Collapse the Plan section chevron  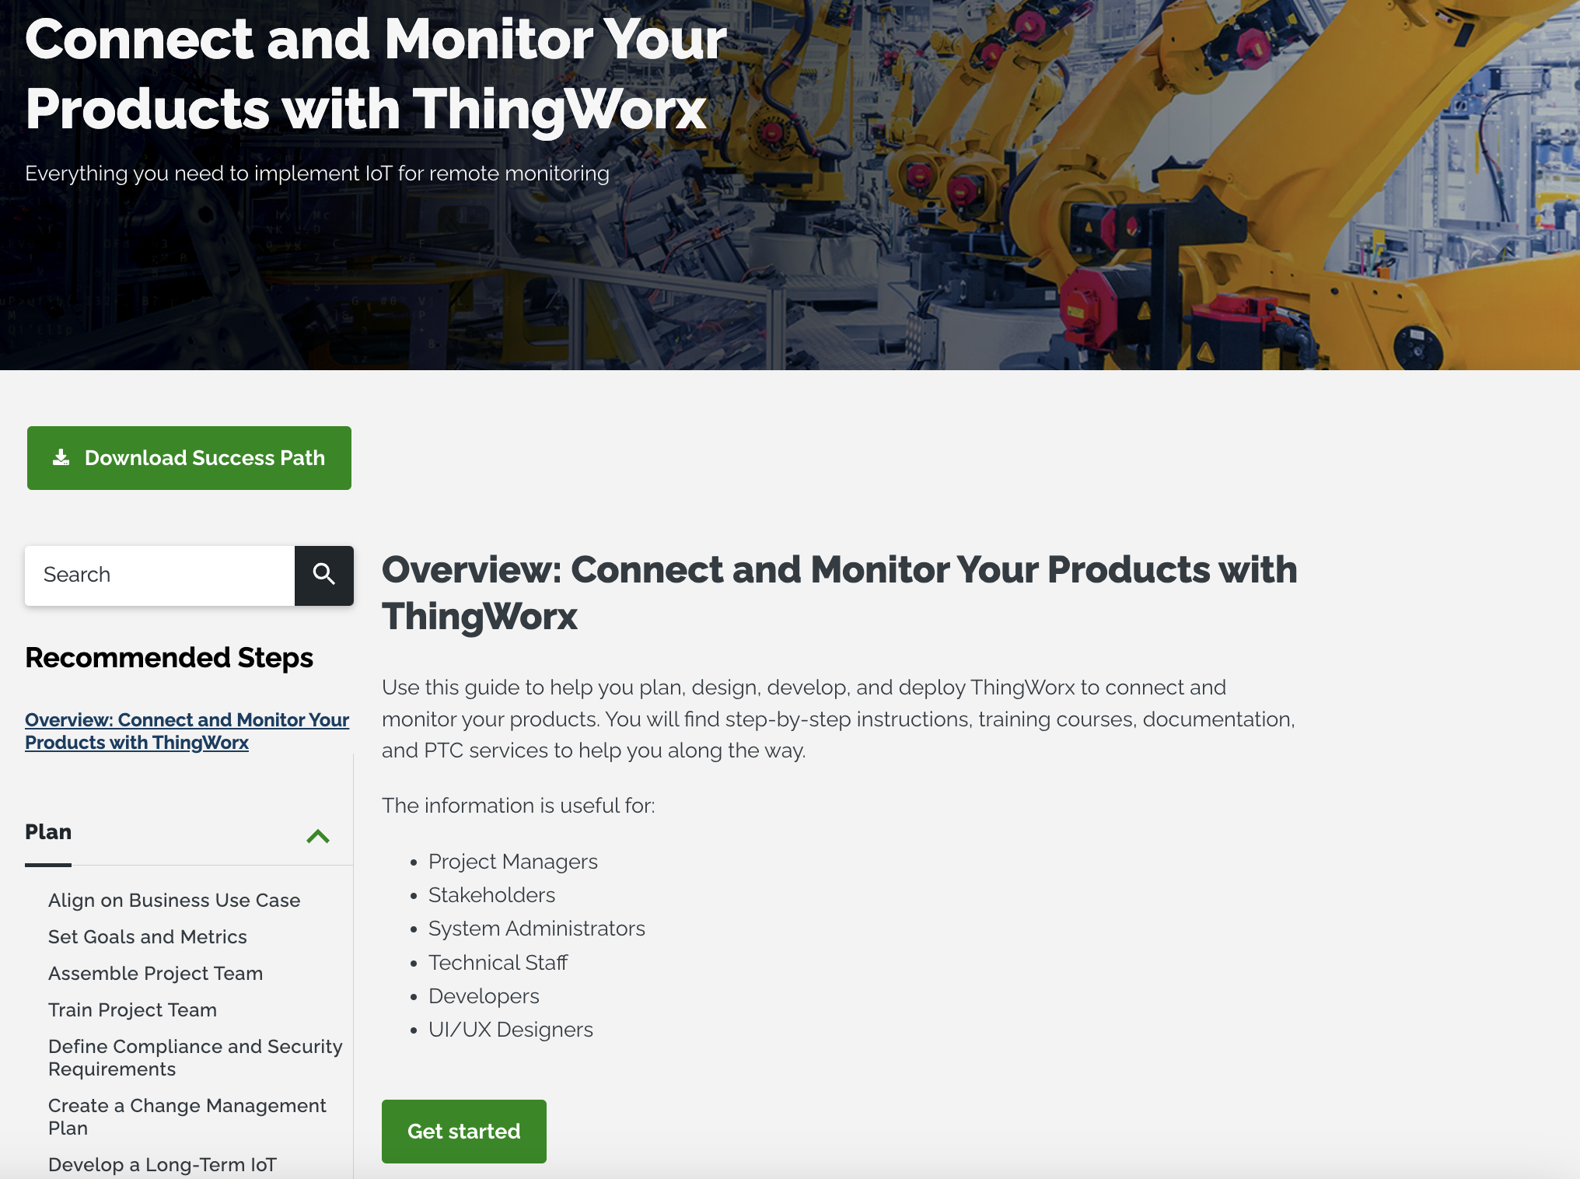coord(318,836)
